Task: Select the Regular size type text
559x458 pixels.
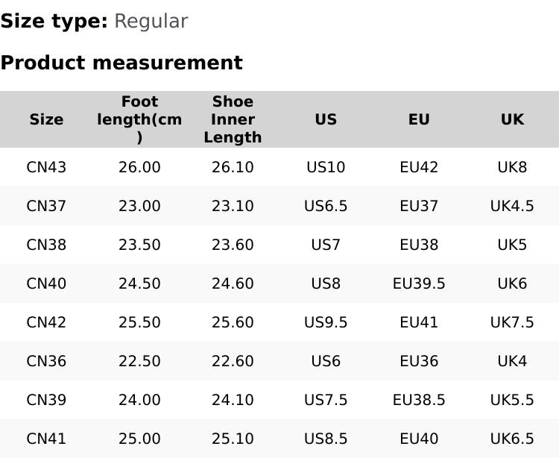Action: click(x=151, y=22)
